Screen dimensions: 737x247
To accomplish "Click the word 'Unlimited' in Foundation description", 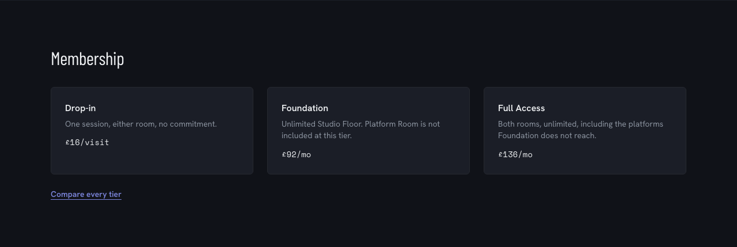I will [298, 124].
